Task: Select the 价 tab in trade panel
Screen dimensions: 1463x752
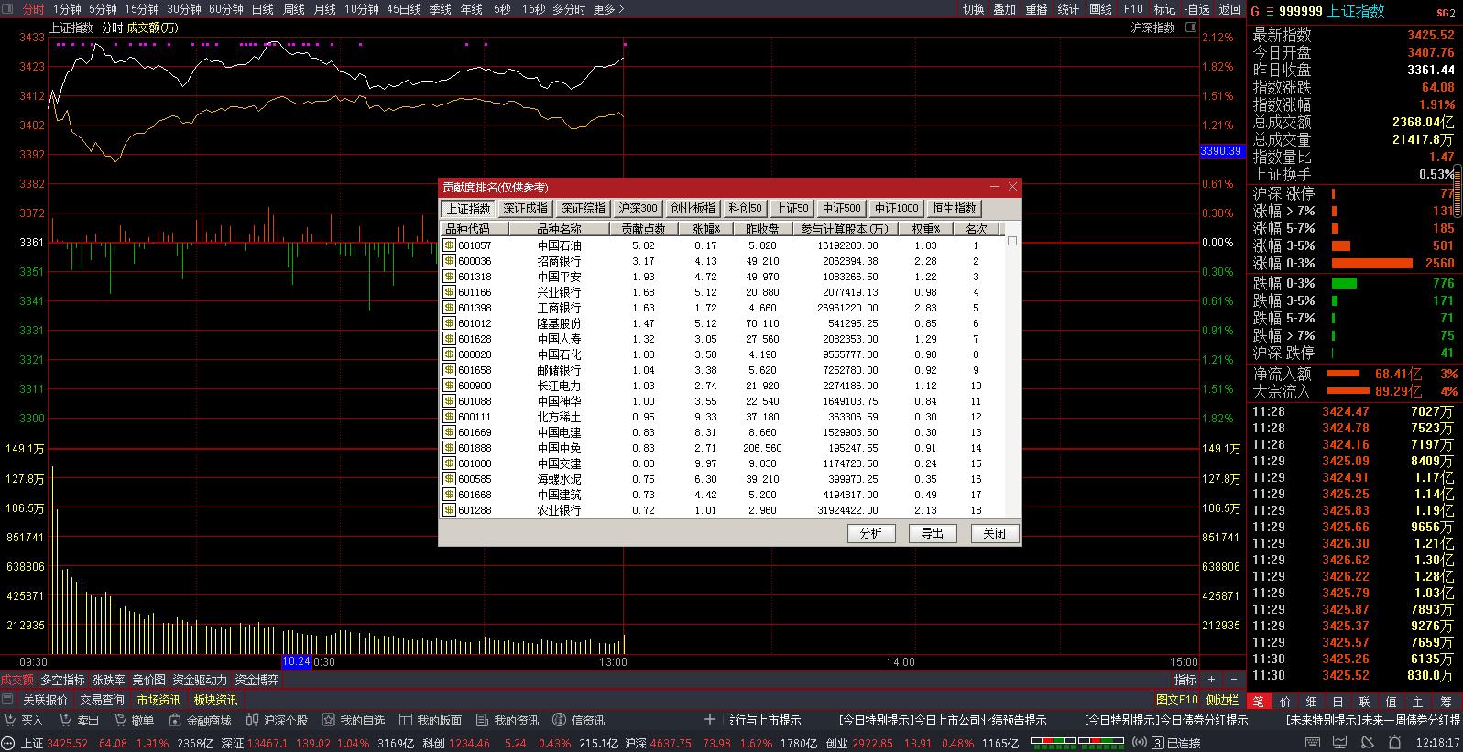Action: pyautogui.click(x=1285, y=702)
